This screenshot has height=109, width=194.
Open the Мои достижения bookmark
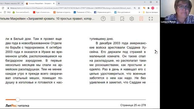(x=122, y=12)
